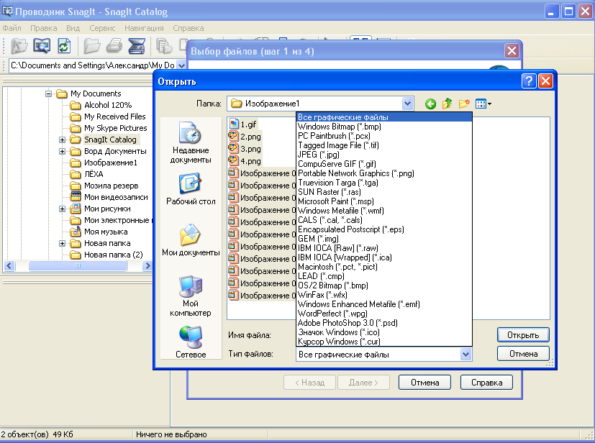Create a new folder in Открыть dialog
The width and height of the screenshot is (595, 443).
464,104
